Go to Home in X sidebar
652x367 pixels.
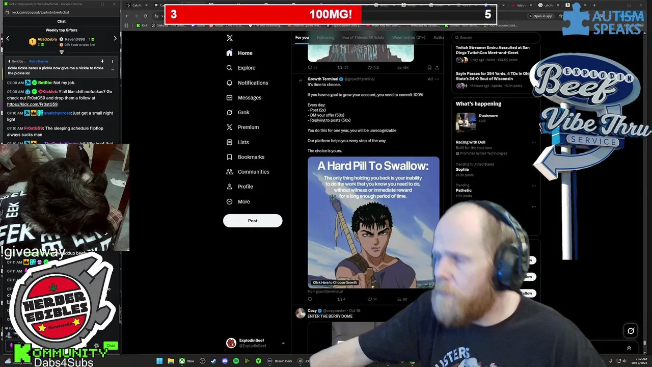click(240, 53)
